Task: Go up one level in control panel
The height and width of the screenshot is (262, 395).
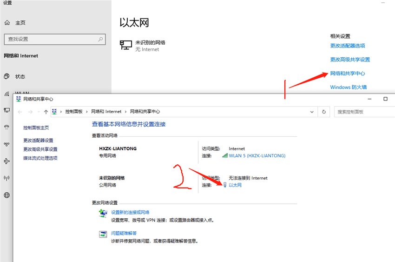Action: [x=46, y=112]
